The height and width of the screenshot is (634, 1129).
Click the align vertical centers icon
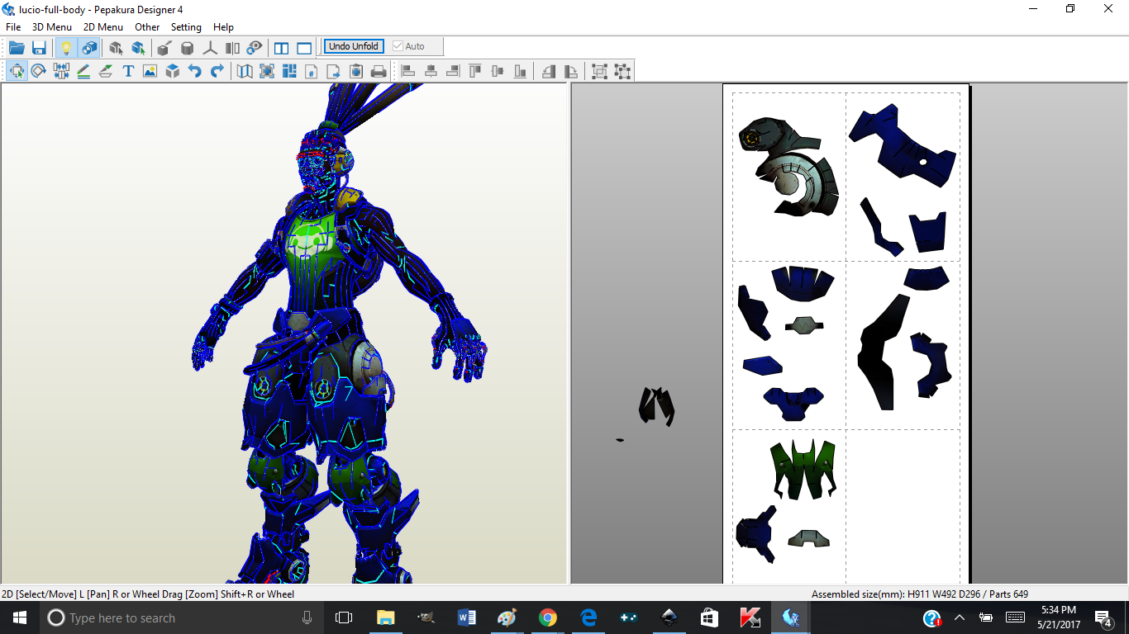pyautogui.click(x=498, y=71)
